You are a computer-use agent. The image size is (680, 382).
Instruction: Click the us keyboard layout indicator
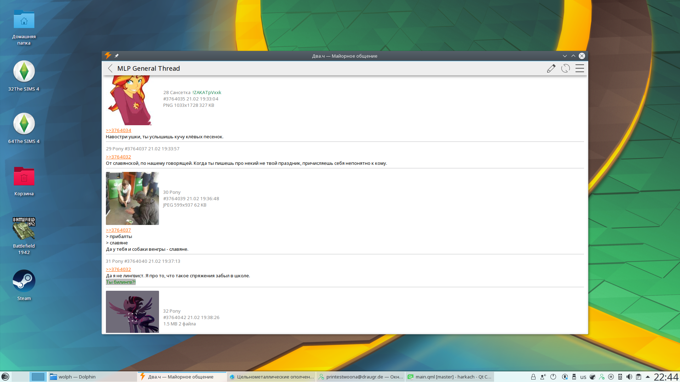click(583, 377)
